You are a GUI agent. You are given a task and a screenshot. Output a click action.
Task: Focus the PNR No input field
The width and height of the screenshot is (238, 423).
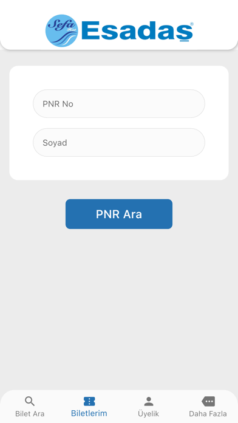[x=119, y=103]
